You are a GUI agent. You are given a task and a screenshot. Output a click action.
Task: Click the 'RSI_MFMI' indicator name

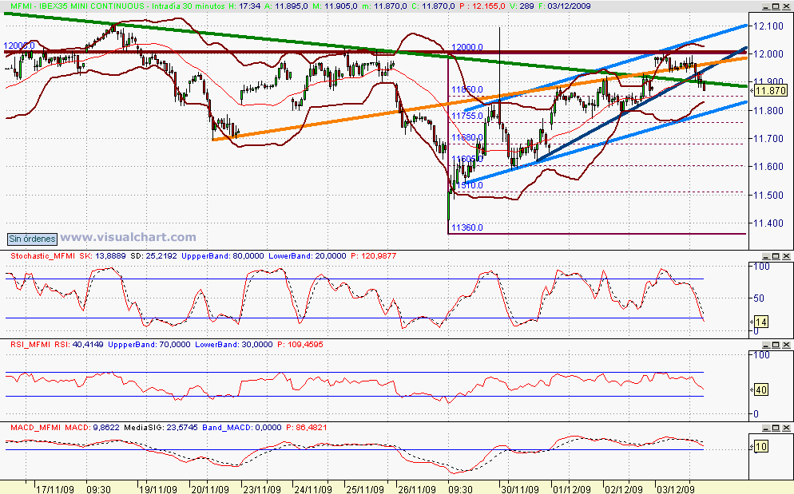point(30,345)
